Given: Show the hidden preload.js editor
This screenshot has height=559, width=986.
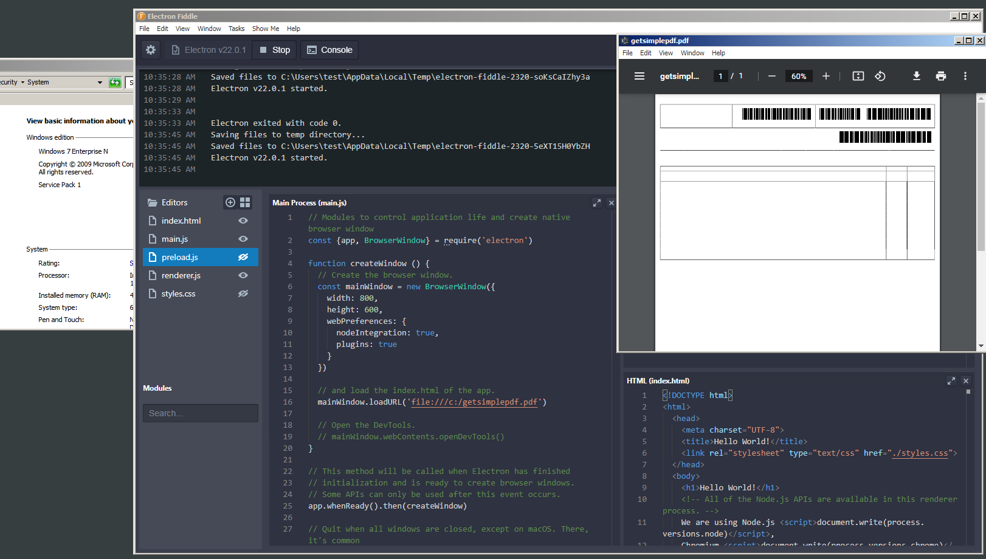Looking at the screenshot, I should (x=243, y=256).
